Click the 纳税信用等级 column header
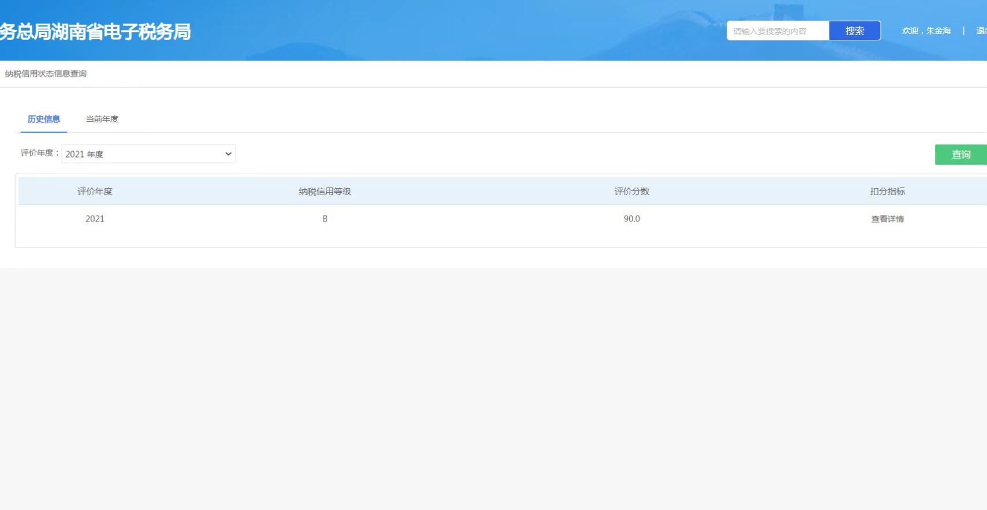This screenshot has width=987, height=510. pyautogui.click(x=325, y=192)
